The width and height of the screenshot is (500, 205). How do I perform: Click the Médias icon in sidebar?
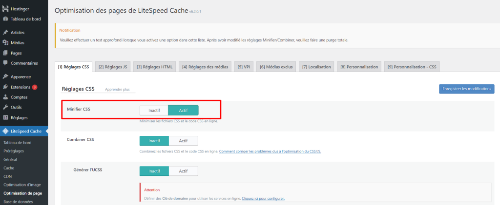tap(5, 42)
